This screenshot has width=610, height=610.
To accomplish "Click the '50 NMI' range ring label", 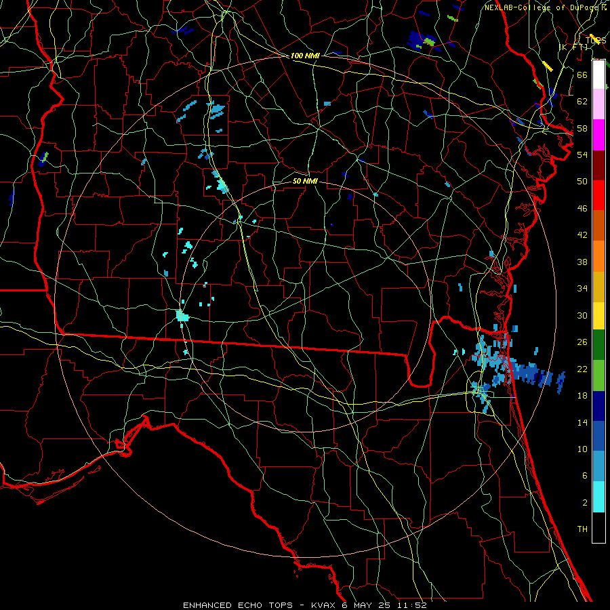I will 305,181.
